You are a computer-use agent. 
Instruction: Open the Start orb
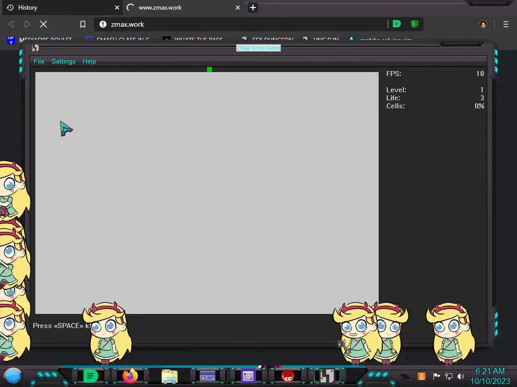13,376
